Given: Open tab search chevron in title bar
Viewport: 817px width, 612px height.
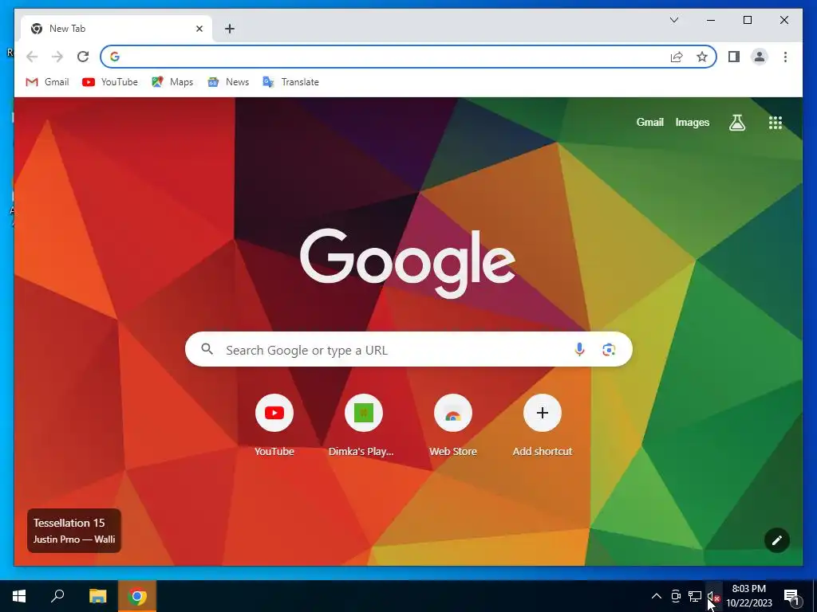Looking at the screenshot, I should pyautogui.click(x=674, y=20).
